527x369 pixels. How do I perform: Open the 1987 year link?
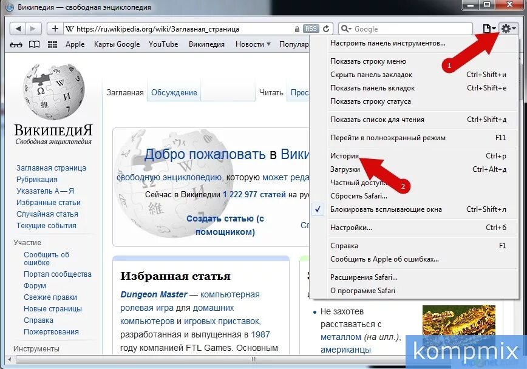coord(260,335)
